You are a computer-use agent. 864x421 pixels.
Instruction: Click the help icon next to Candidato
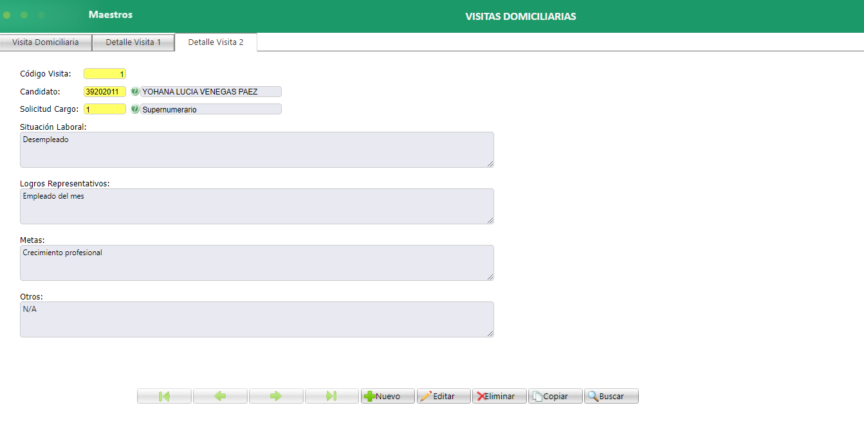click(135, 91)
